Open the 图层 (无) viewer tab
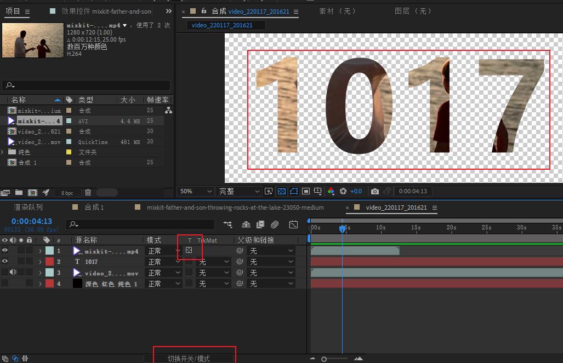This screenshot has height=363, width=563. tap(413, 11)
